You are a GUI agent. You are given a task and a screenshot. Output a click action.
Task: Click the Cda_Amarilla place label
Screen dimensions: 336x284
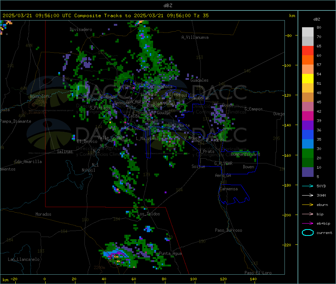tap(28, 162)
